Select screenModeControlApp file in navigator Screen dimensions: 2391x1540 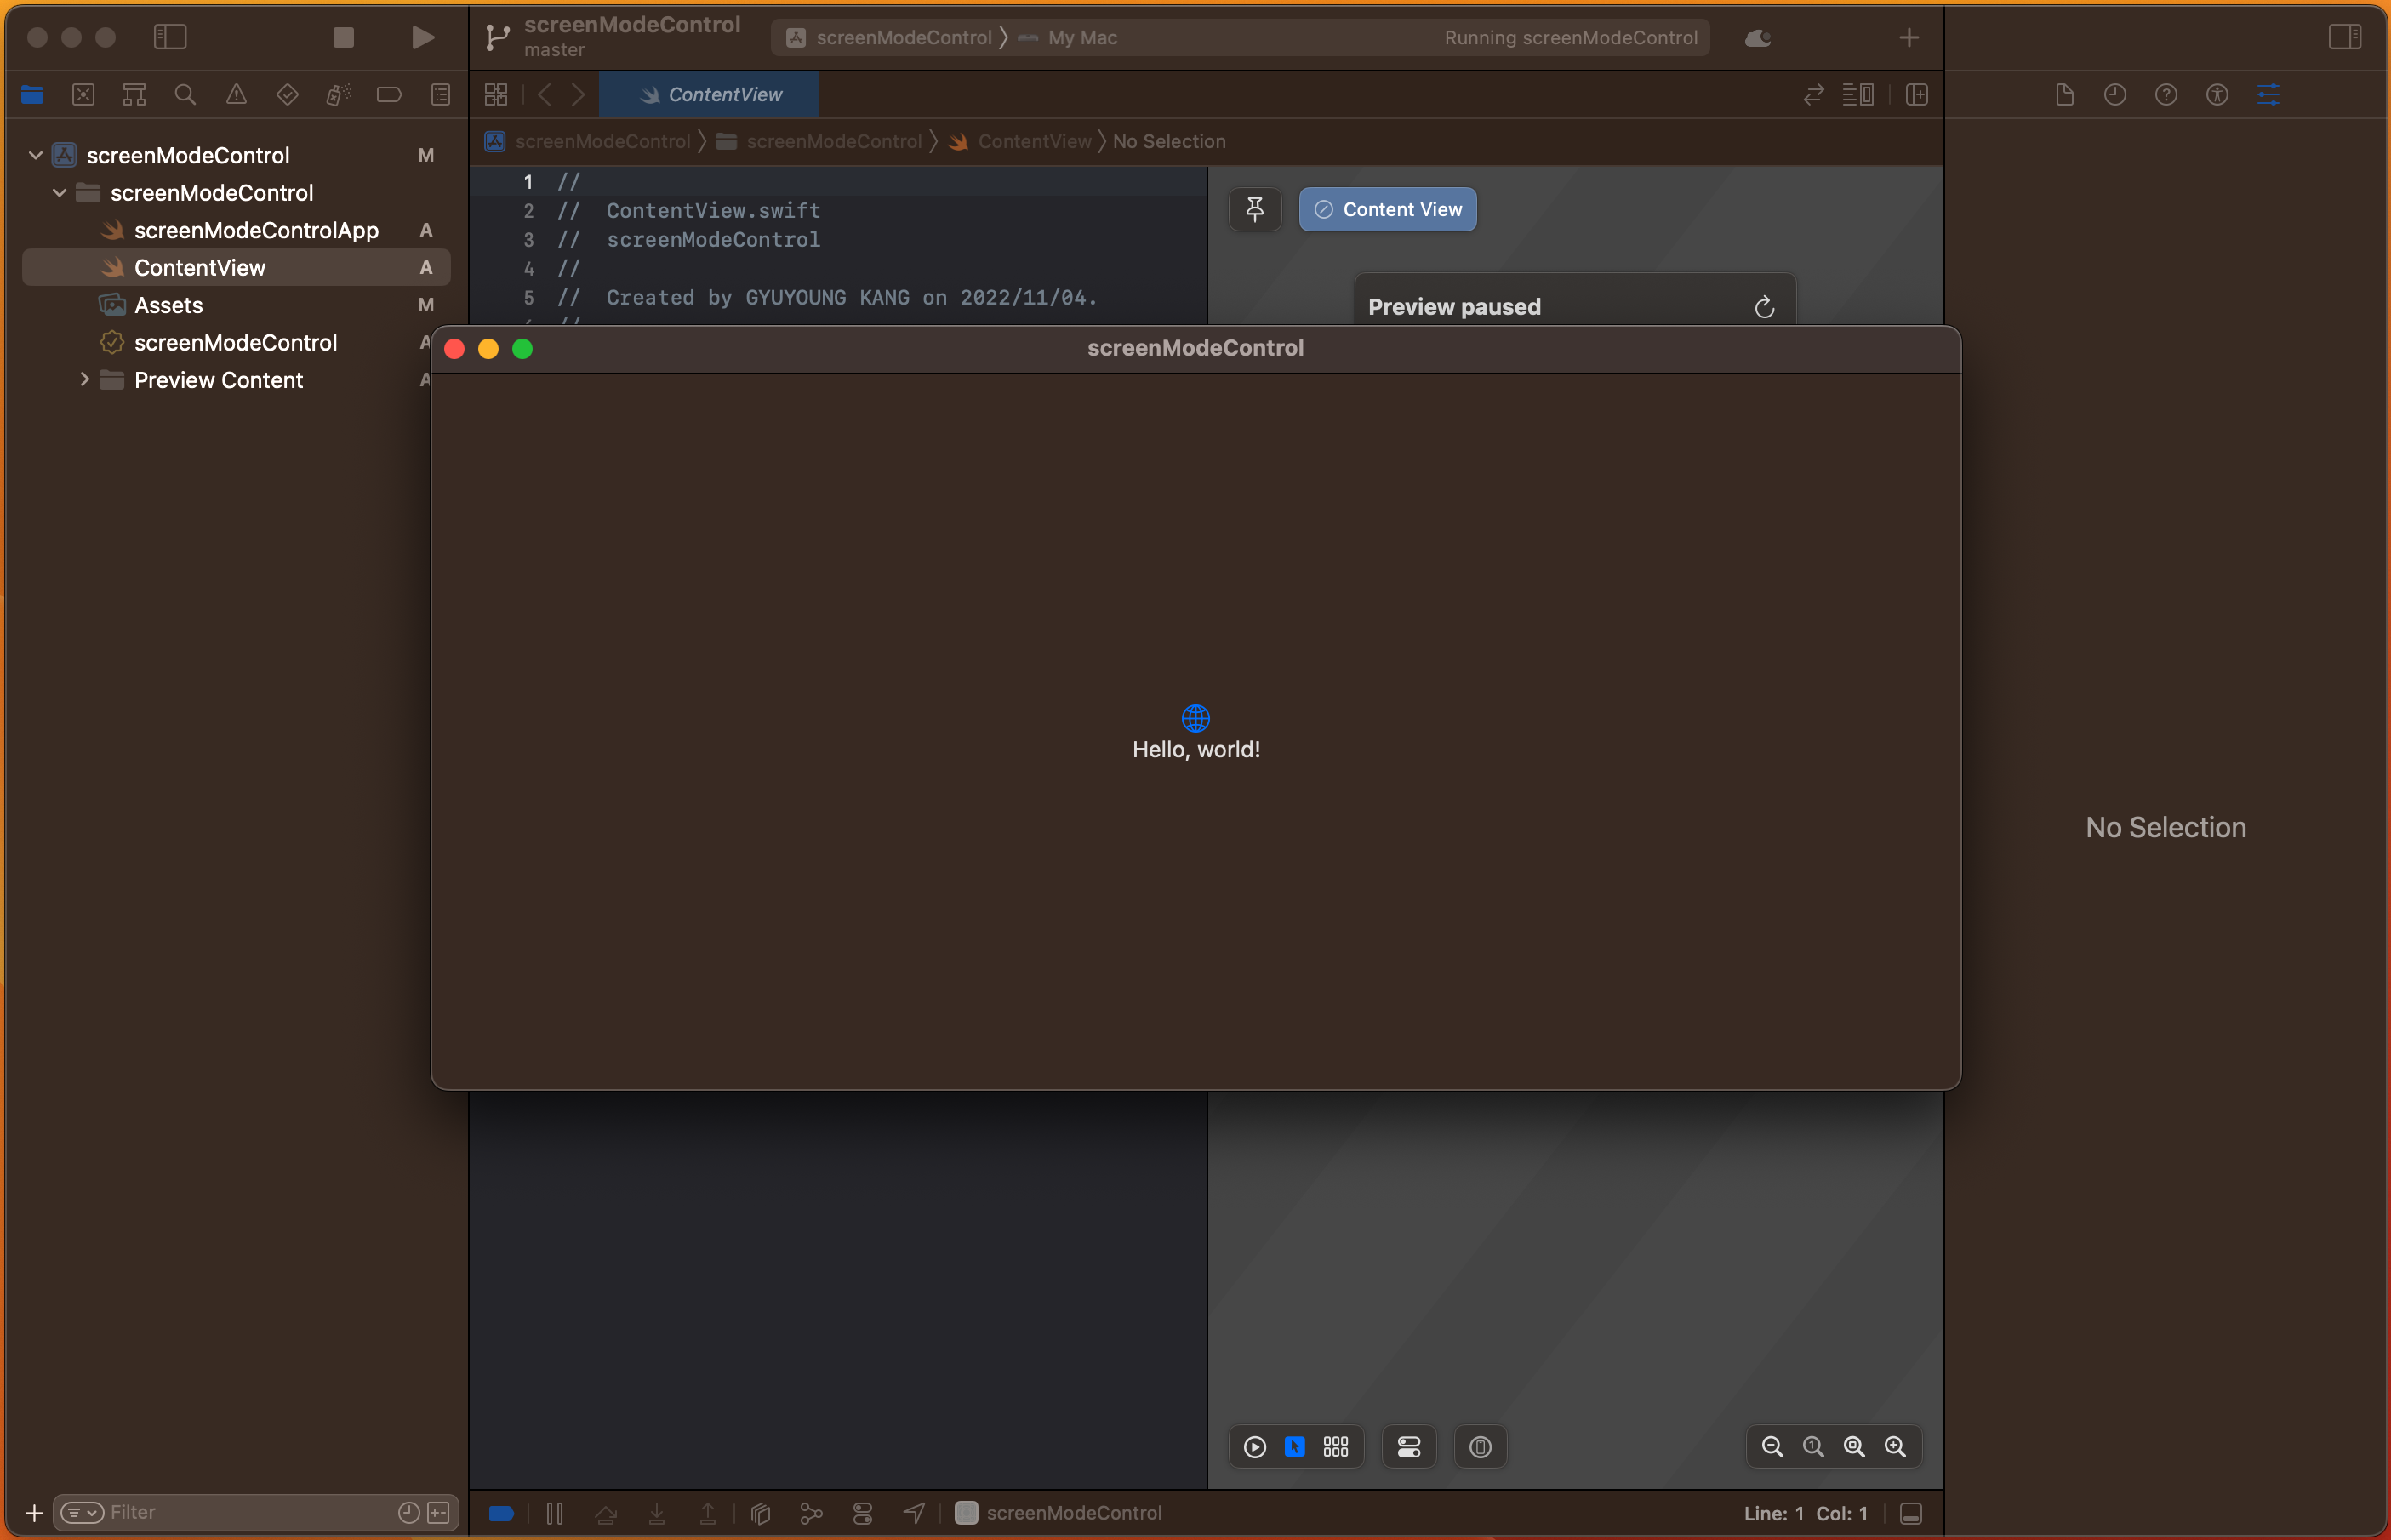[256, 230]
